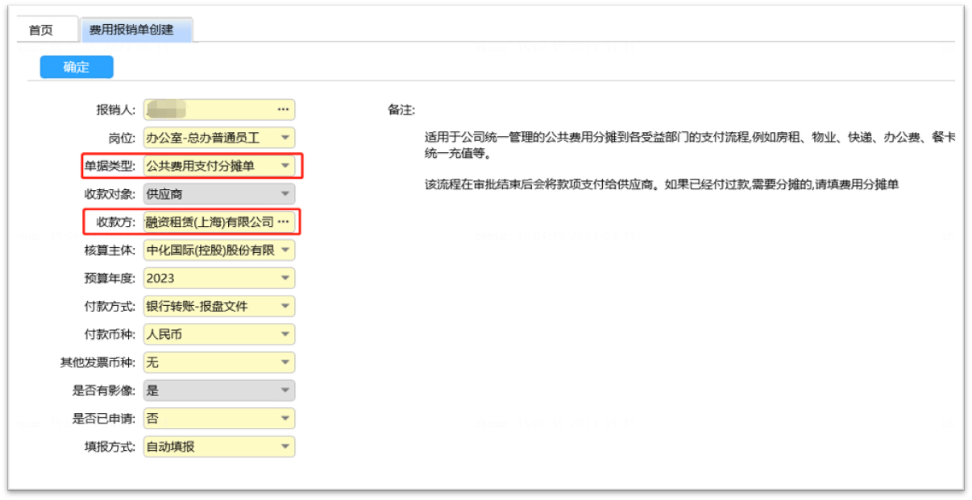Click the blue 确定 button
The height and width of the screenshot is (500, 972).
tap(77, 67)
